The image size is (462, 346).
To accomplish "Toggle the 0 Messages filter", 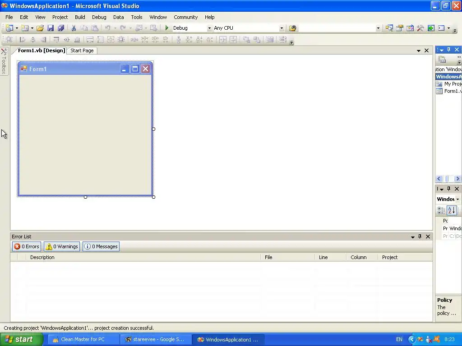I will pyautogui.click(x=101, y=246).
